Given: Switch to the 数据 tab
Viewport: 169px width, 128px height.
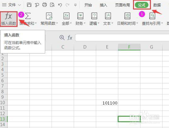Looking at the screenshot, I should pyautogui.click(x=157, y=5).
